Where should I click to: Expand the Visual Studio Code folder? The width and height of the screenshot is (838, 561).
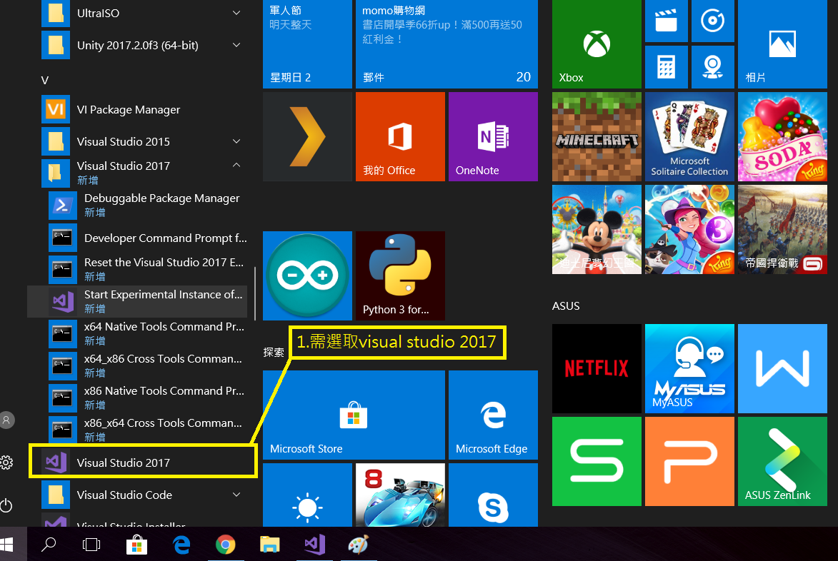pyautogui.click(x=236, y=495)
